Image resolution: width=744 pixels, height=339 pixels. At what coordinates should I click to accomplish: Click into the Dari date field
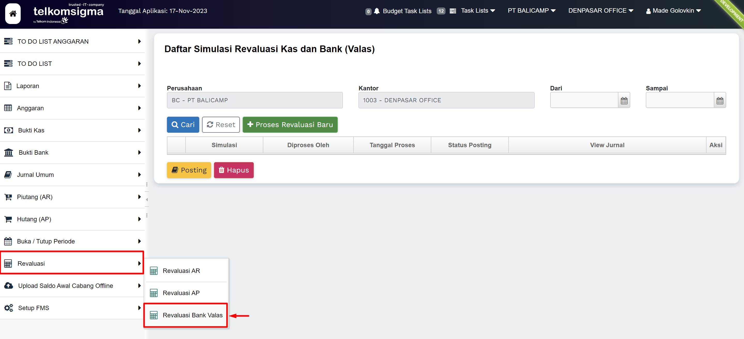[584, 100]
